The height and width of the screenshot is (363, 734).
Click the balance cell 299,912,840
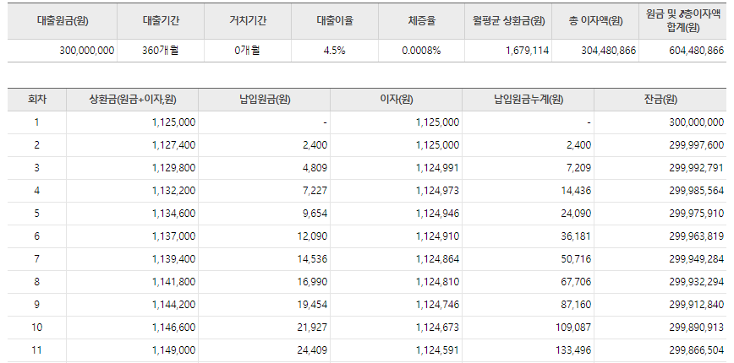[x=697, y=305]
